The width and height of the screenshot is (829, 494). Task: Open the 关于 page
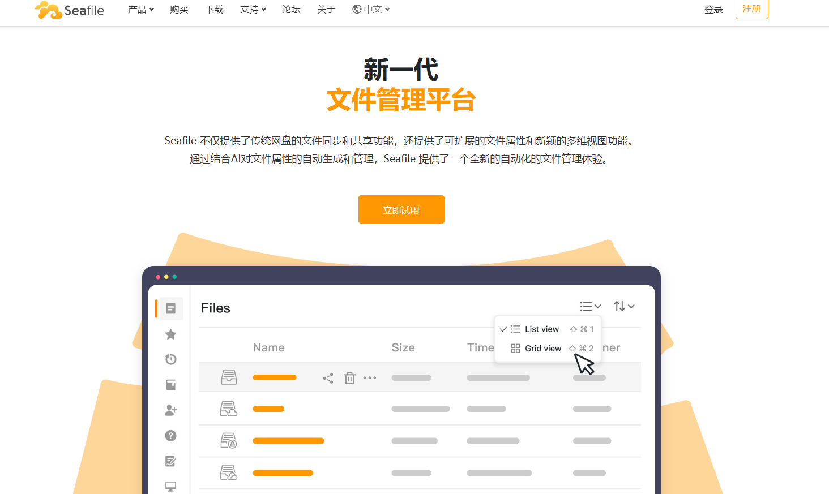pyautogui.click(x=326, y=10)
